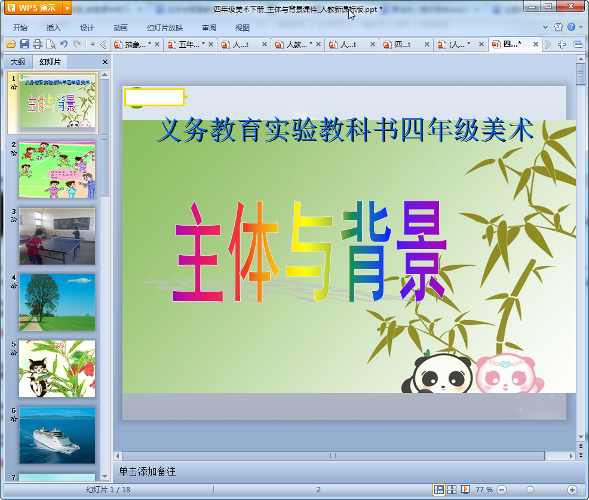Image resolution: width=589 pixels, height=500 pixels.
Task: Go to previous slide double-arrow button
Action: (581, 446)
